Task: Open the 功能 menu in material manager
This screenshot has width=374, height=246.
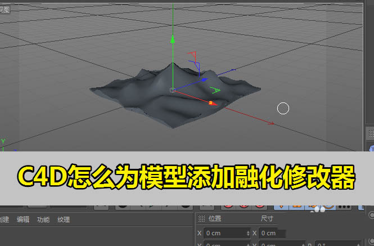Action: 43,219
